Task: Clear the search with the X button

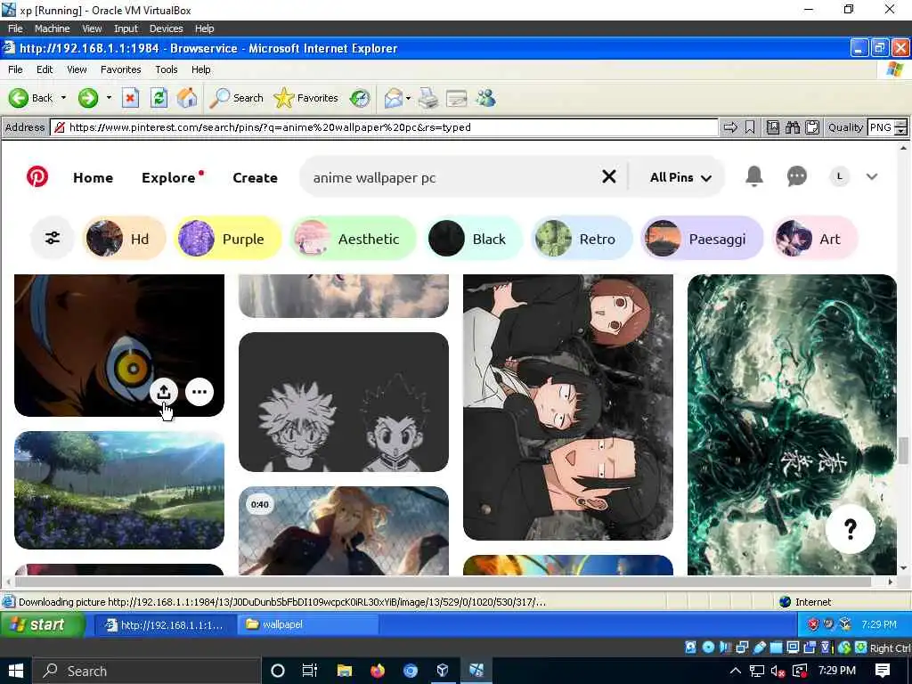Action: point(609,176)
